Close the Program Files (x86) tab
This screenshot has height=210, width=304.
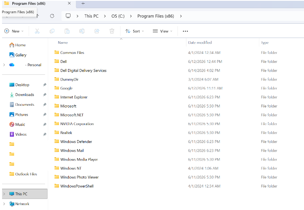[x=69, y=4]
